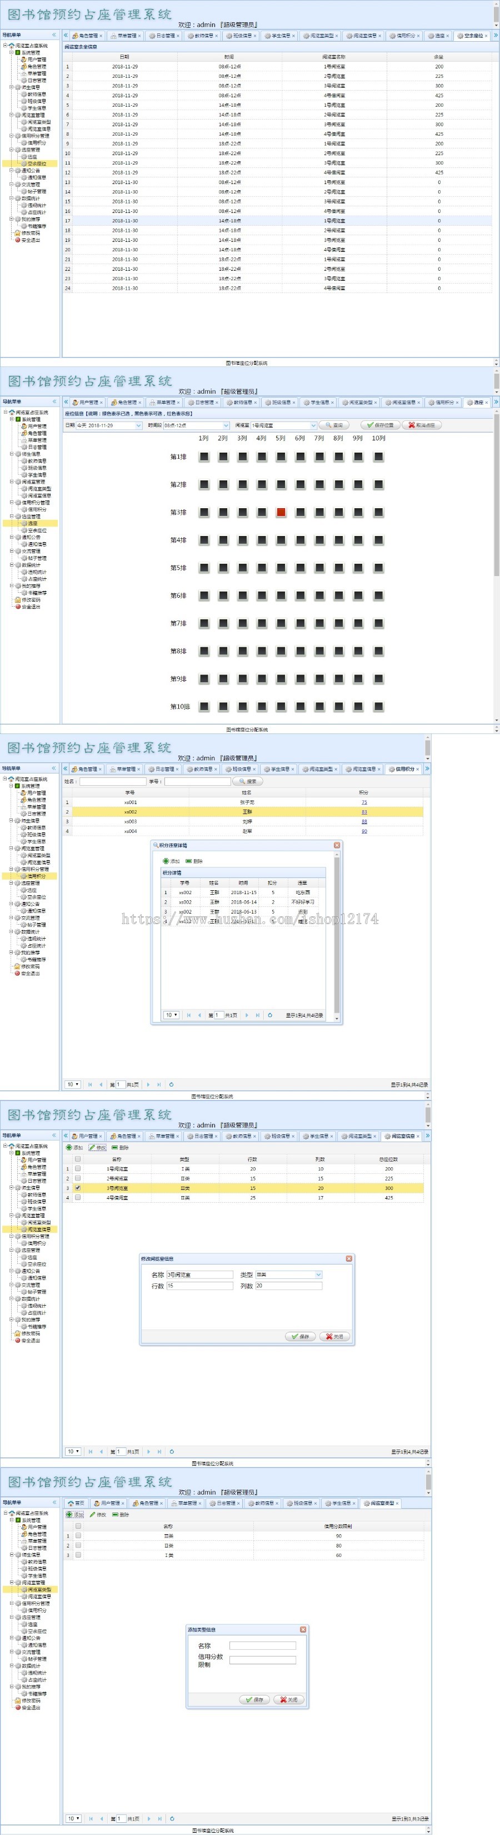Click the pencil 修改 icon in the room type toolbar
The image size is (500, 1835).
pos(92,1515)
